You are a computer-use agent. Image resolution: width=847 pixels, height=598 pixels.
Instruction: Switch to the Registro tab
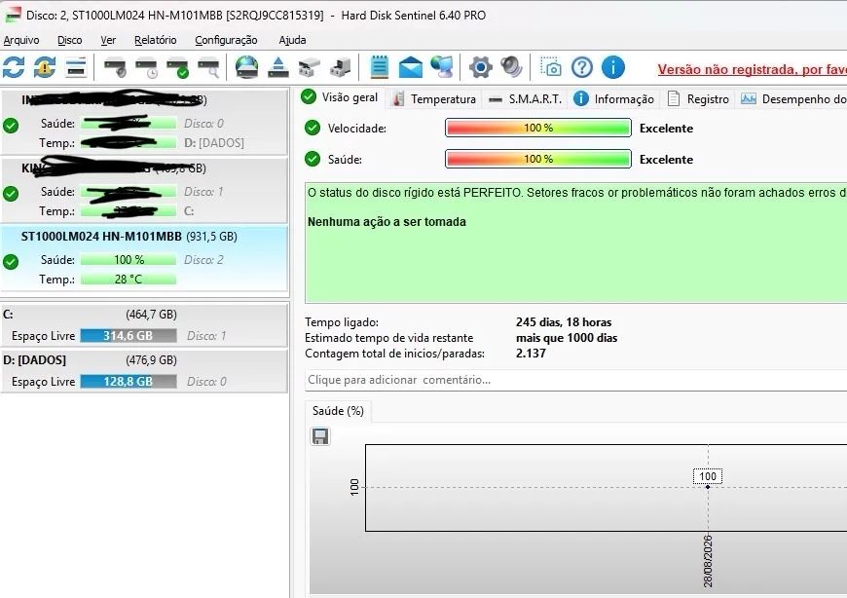point(698,99)
